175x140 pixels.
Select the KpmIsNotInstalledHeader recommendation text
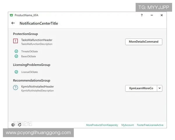pos(37,86)
